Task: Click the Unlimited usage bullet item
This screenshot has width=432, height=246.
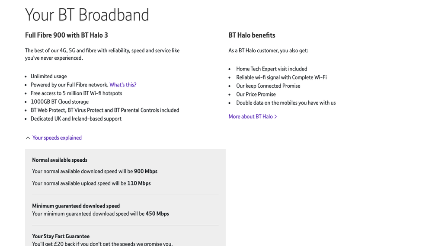Action: point(48,77)
